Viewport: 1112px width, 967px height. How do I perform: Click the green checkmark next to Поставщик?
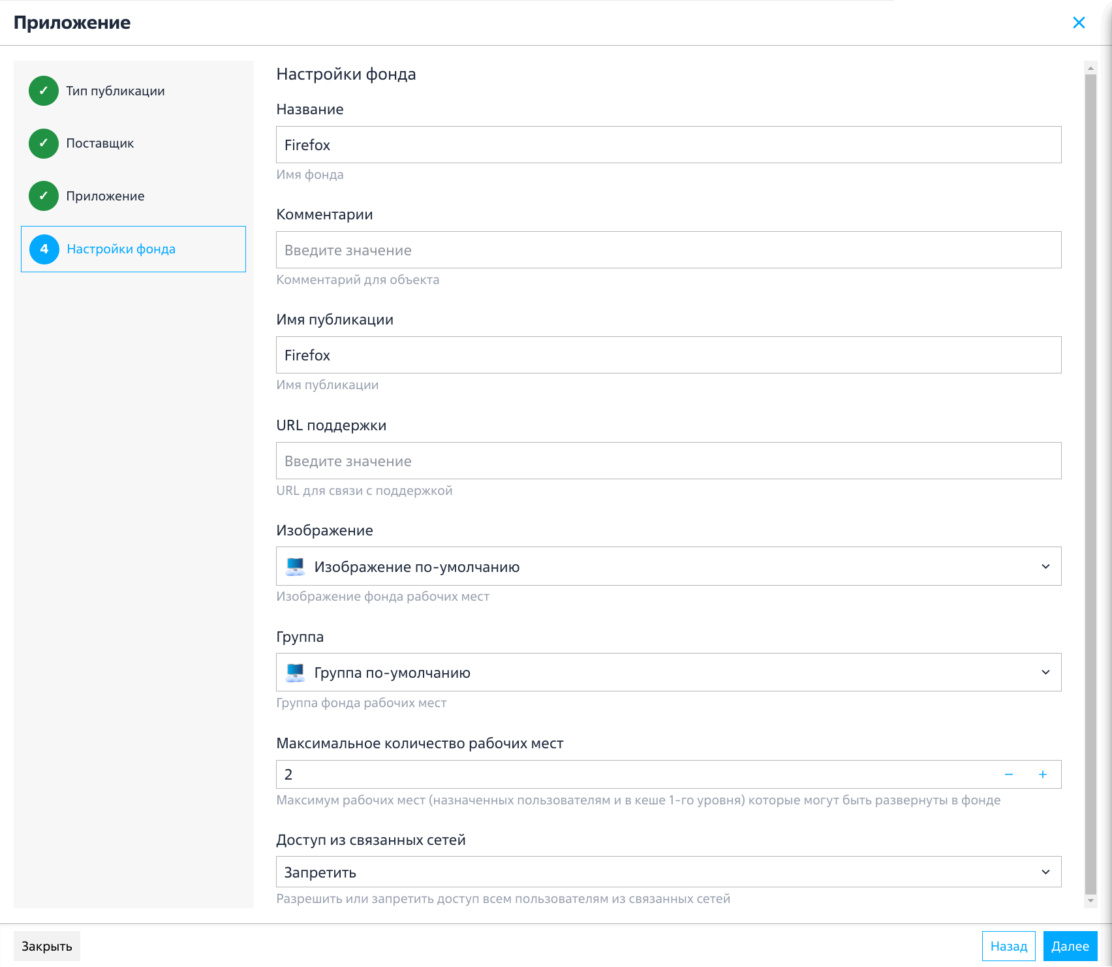tap(44, 143)
